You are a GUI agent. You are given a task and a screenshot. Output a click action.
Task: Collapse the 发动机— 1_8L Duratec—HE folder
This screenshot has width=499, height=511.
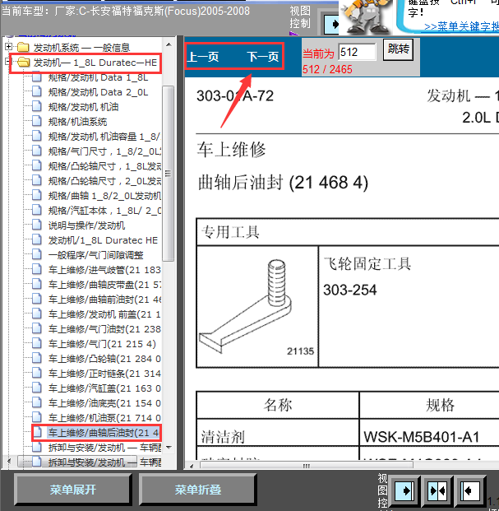click(7, 61)
